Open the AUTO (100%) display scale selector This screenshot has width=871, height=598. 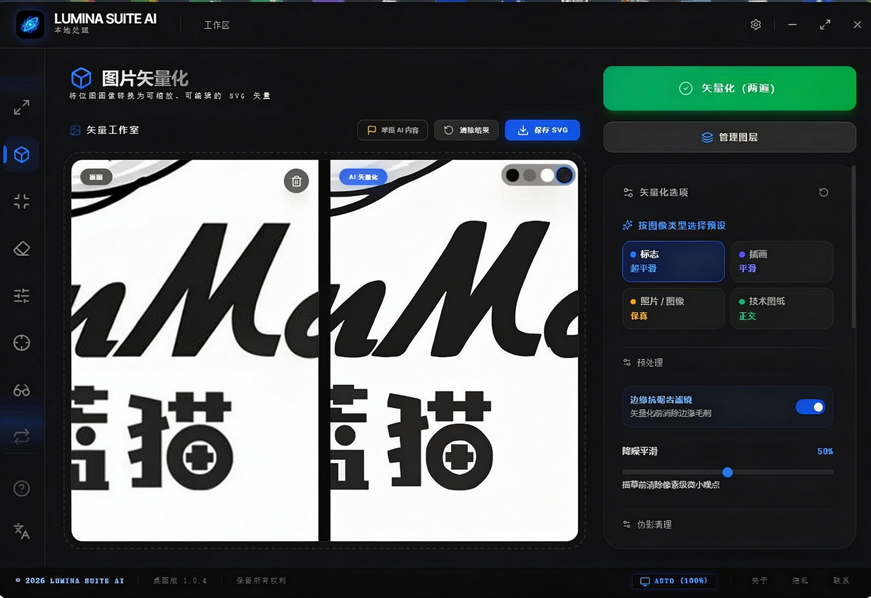tap(674, 581)
